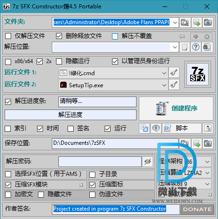Click 创建程序 button

click(176, 109)
